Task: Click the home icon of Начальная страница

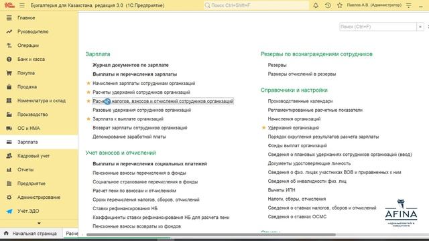Action: [6, 234]
